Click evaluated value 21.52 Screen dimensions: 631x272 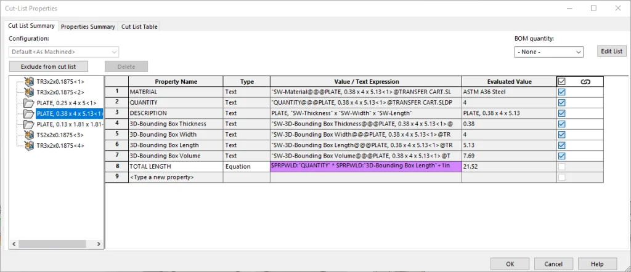[x=509, y=166]
